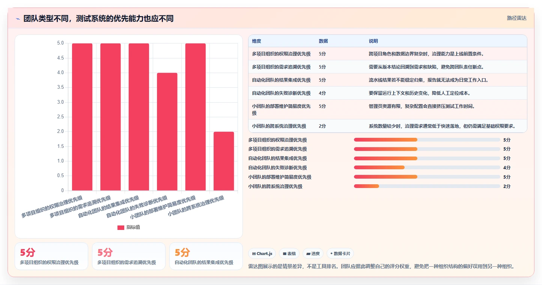This screenshot has height=285, width=542.
Task: Click the 路径雷达 label at top right
Action: click(517, 18)
